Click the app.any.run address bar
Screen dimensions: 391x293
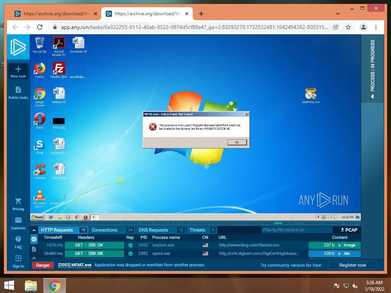[x=194, y=27]
